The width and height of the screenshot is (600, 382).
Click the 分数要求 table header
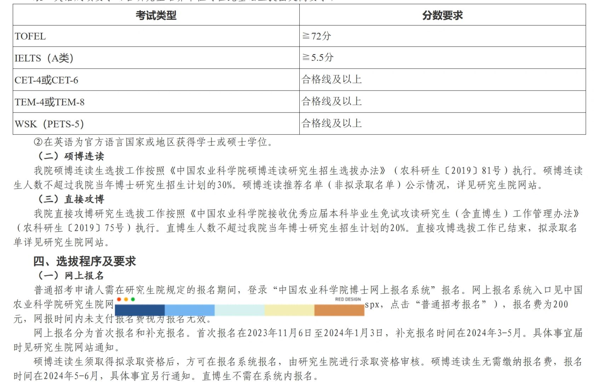[x=442, y=15]
